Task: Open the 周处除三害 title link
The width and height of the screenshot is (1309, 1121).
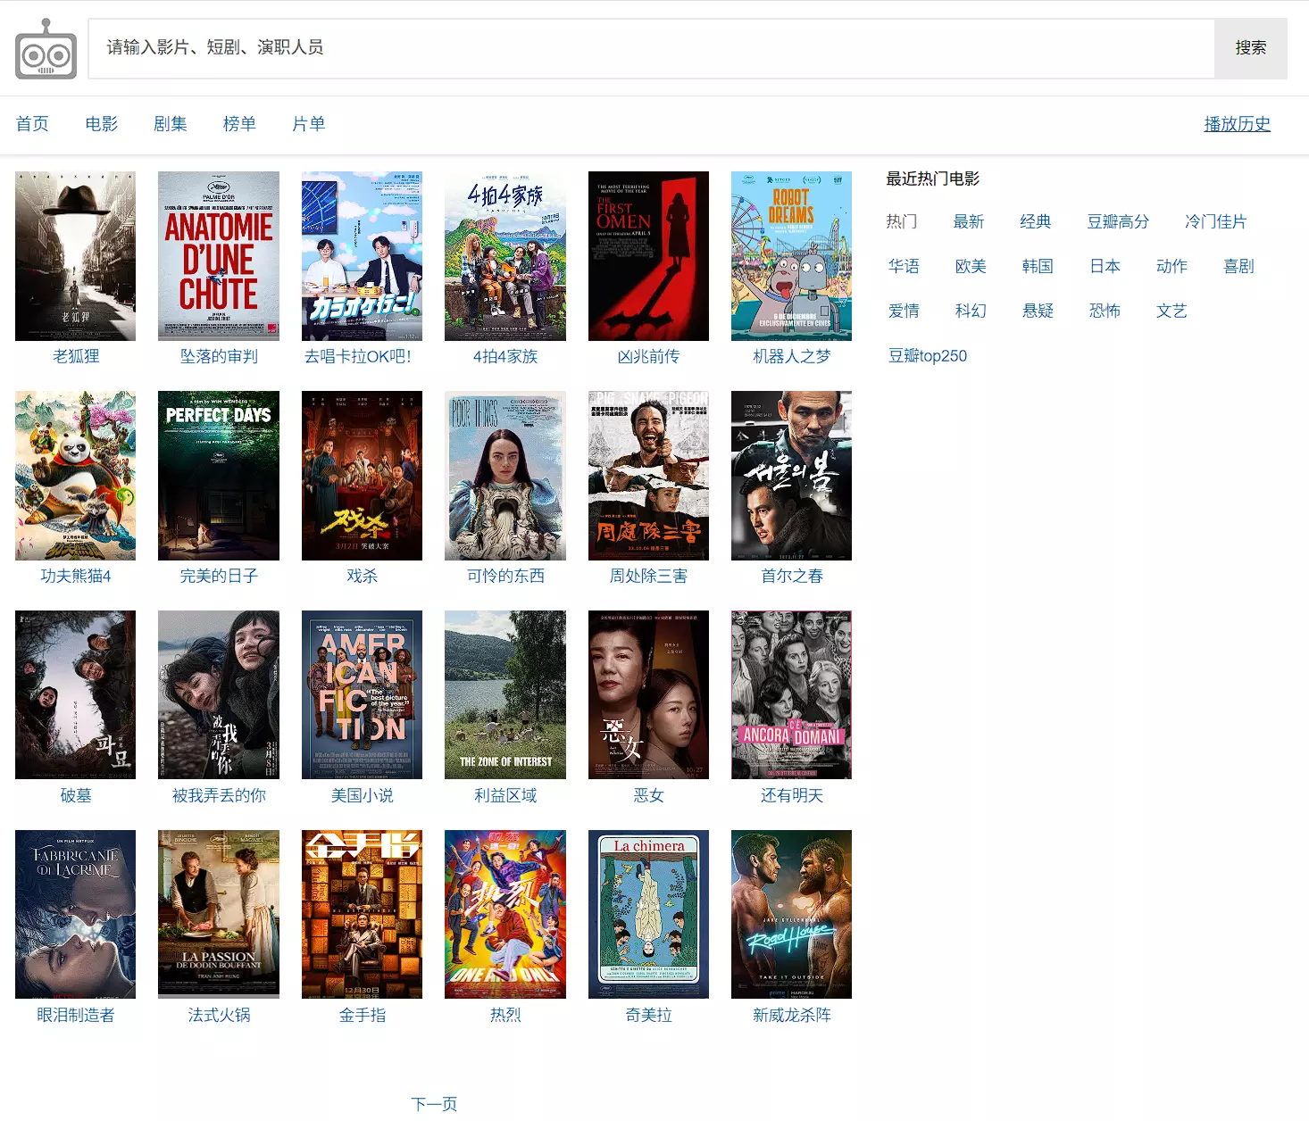Action: pyautogui.click(x=648, y=577)
